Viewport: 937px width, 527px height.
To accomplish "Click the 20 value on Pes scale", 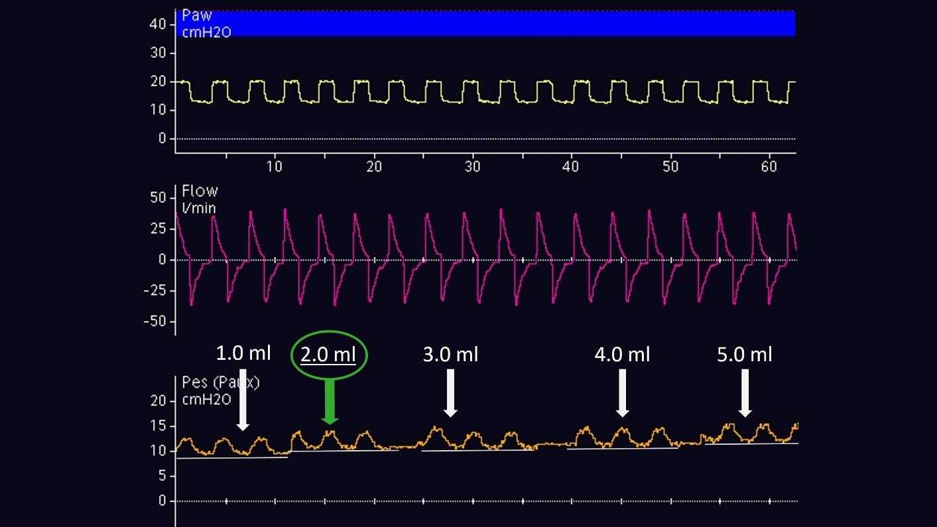I will pyautogui.click(x=158, y=400).
